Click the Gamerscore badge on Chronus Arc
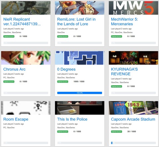 pos(9,82)
